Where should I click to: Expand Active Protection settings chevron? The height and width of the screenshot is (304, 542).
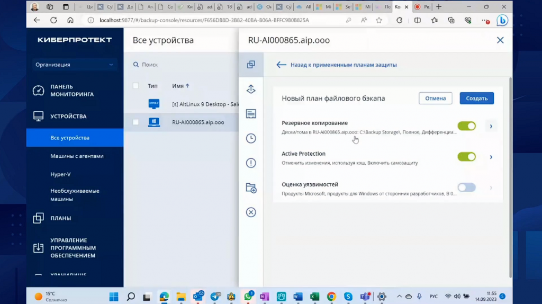[x=491, y=157]
